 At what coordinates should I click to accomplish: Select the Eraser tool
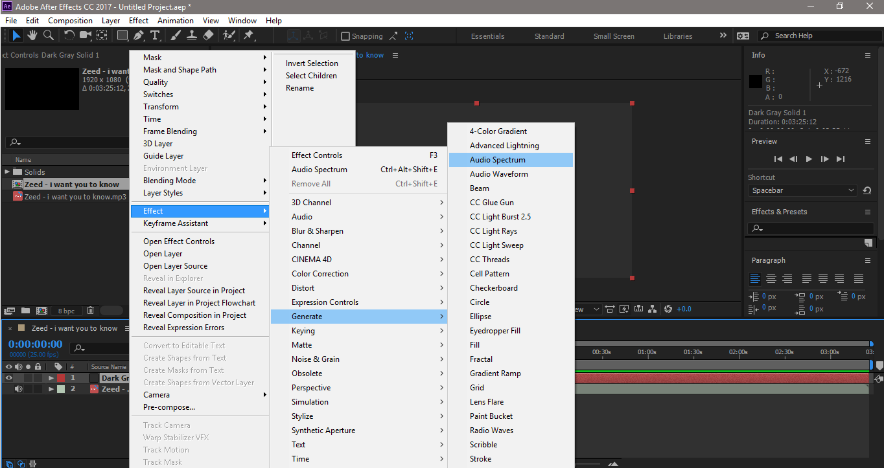(208, 35)
